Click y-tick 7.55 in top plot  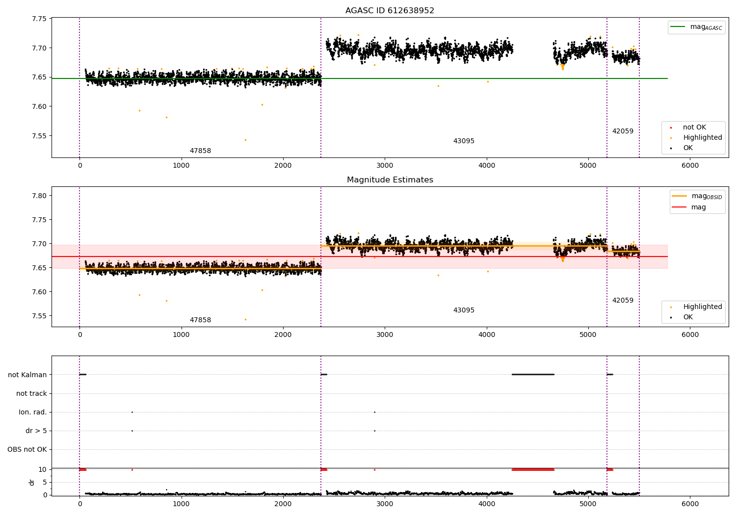pos(39,136)
